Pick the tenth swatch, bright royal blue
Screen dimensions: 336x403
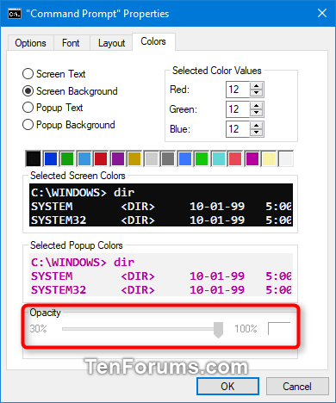[x=185, y=158]
